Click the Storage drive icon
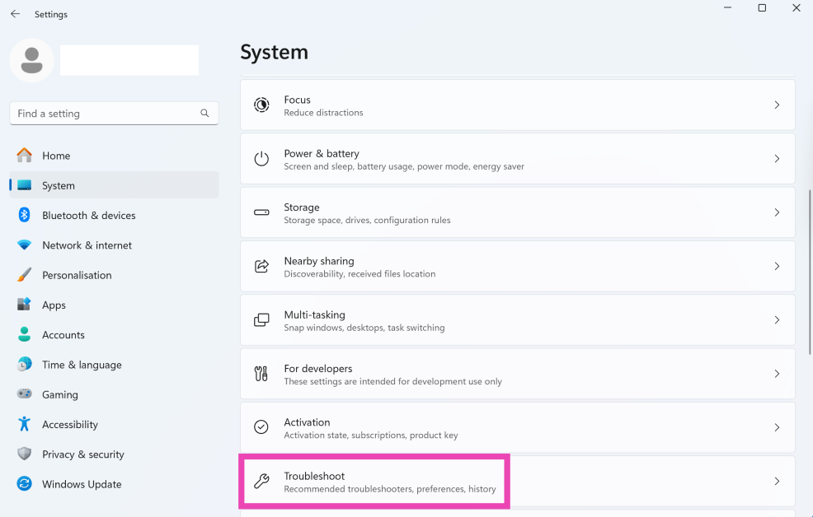813x517 pixels. [261, 212]
